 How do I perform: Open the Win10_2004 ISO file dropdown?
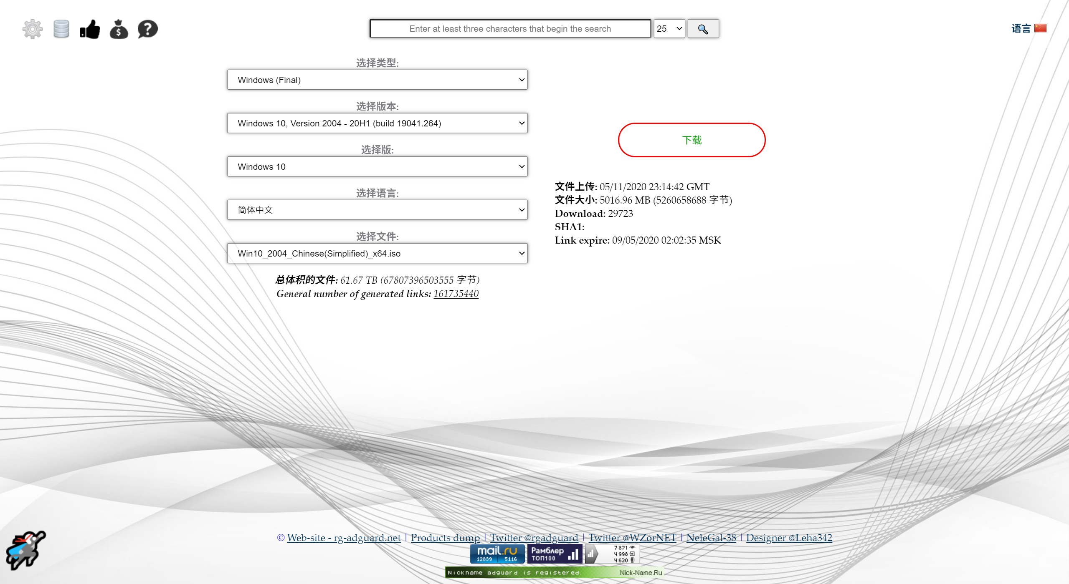[x=377, y=253]
